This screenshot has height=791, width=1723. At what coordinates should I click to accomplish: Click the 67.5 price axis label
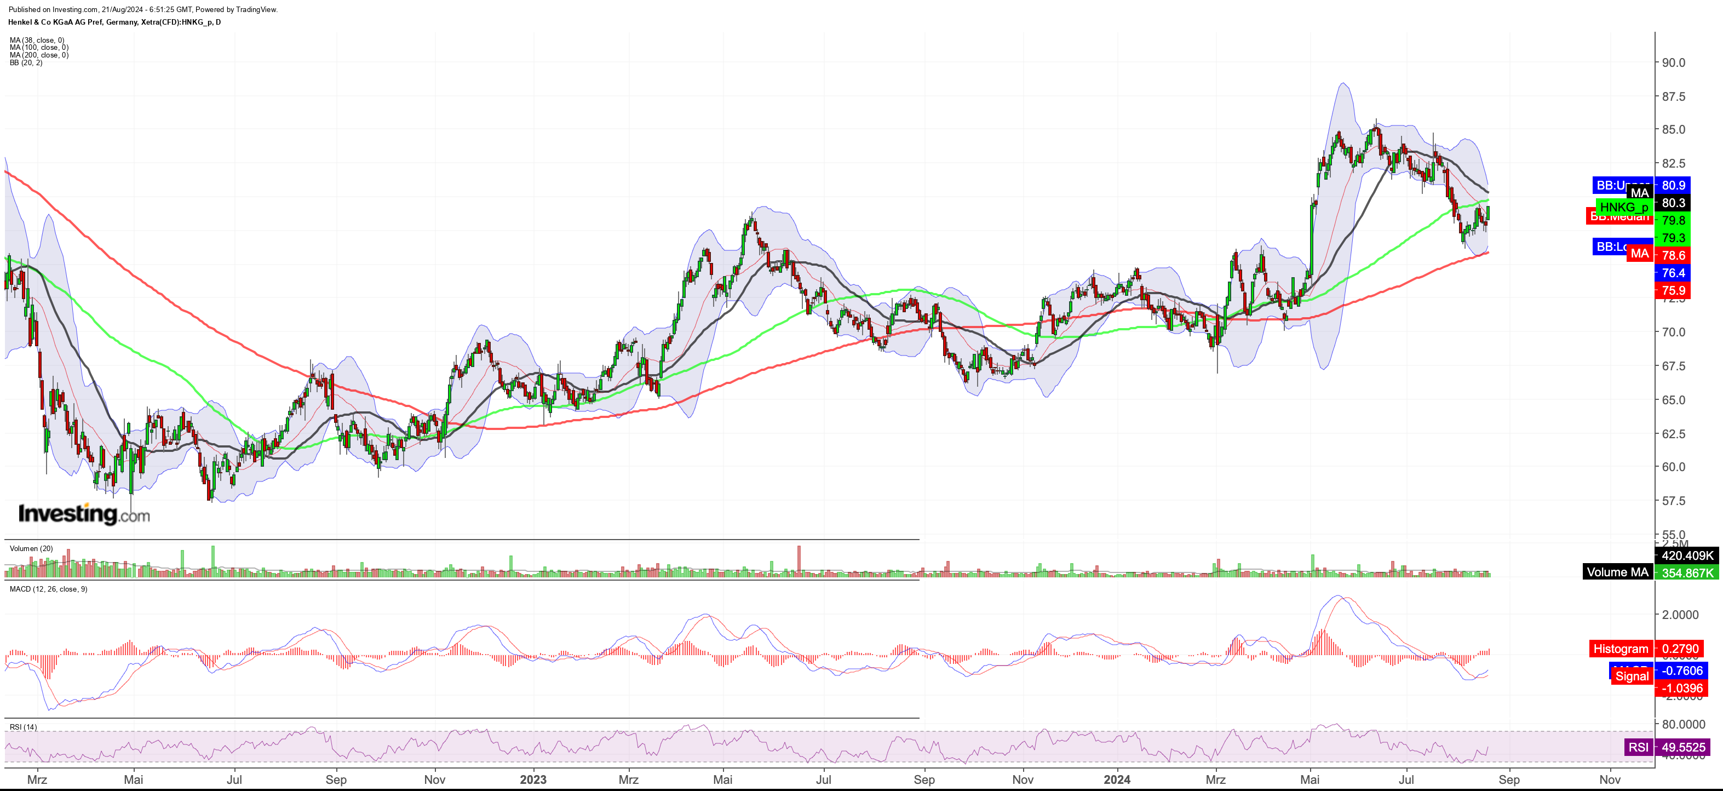pyautogui.click(x=1674, y=366)
